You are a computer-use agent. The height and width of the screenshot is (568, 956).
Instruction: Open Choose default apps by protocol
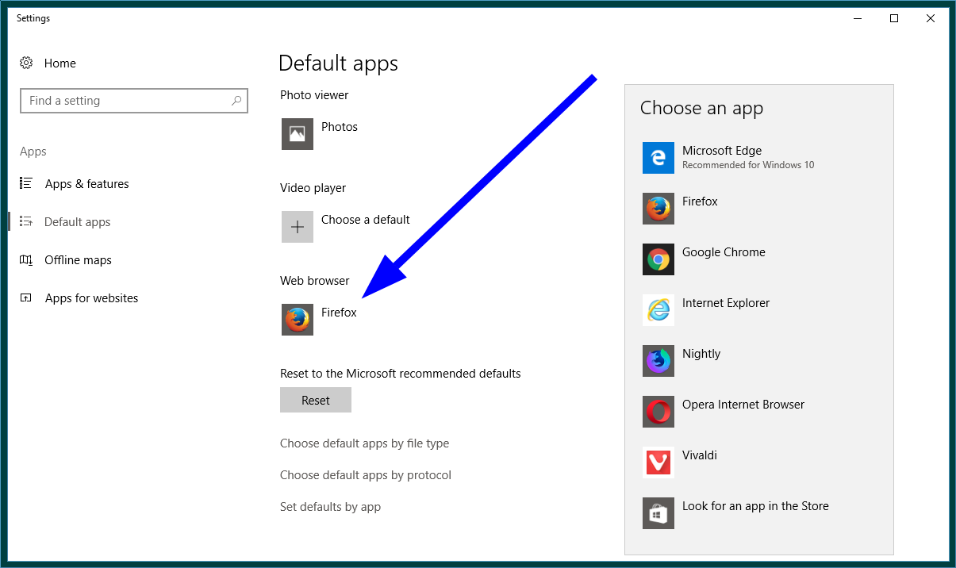(366, 475)
